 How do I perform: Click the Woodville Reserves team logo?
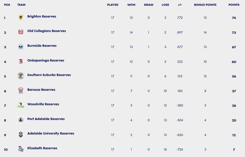click(x=20, y=105)
